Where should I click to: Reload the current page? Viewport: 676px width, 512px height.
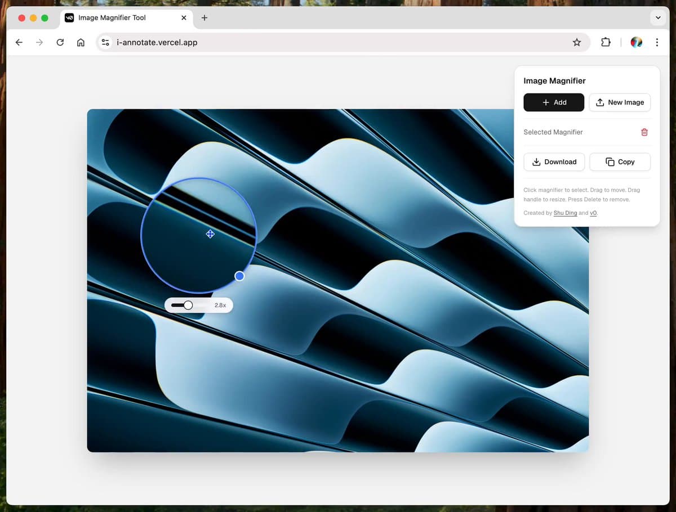(x=60, y=42)
